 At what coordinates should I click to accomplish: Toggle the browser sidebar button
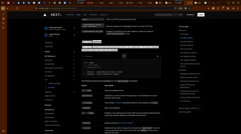point(3,8)
